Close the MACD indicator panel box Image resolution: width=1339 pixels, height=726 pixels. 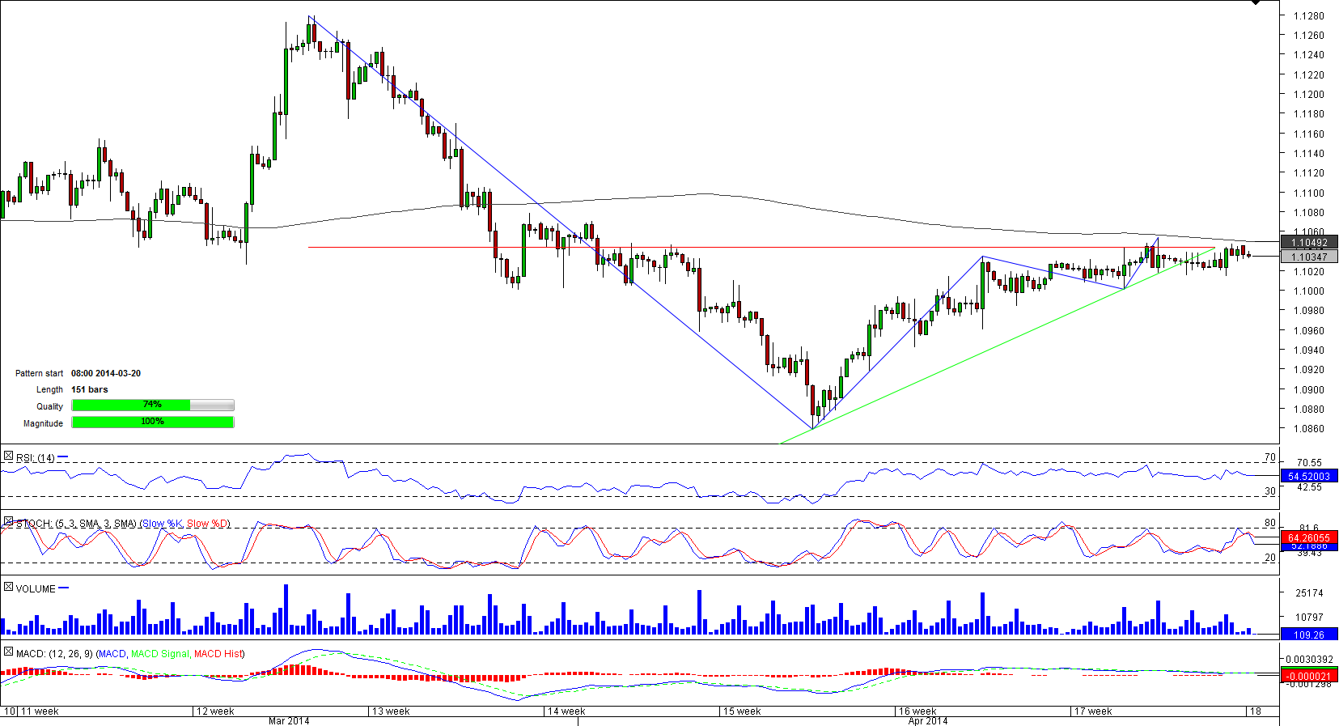pyautogui.click(x=8, y=652)
